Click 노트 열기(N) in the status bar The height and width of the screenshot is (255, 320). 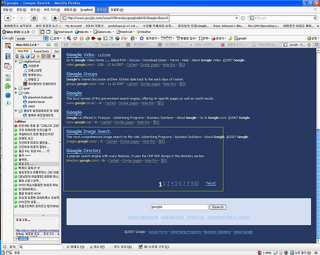coord(301,253)
